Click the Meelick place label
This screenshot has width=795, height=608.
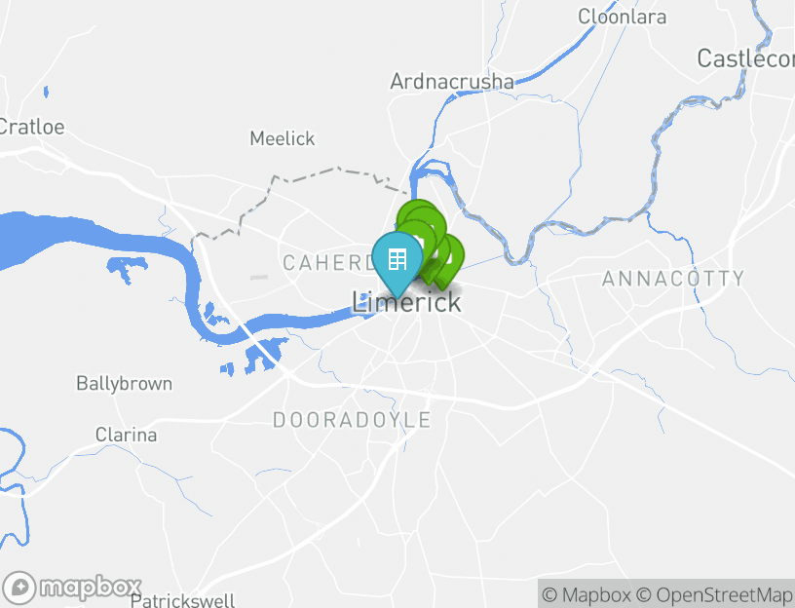coord(283,138)
